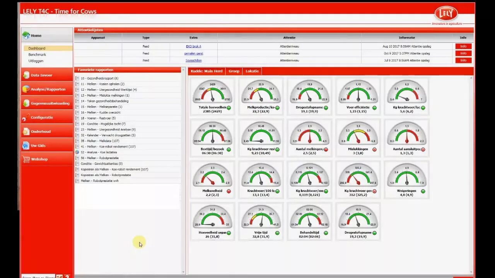Open the Krachtvoer/100 kg 13,1 gauge
Image resolution: width=495 pixels, height=278 pixels.
(x=261, y=180)
